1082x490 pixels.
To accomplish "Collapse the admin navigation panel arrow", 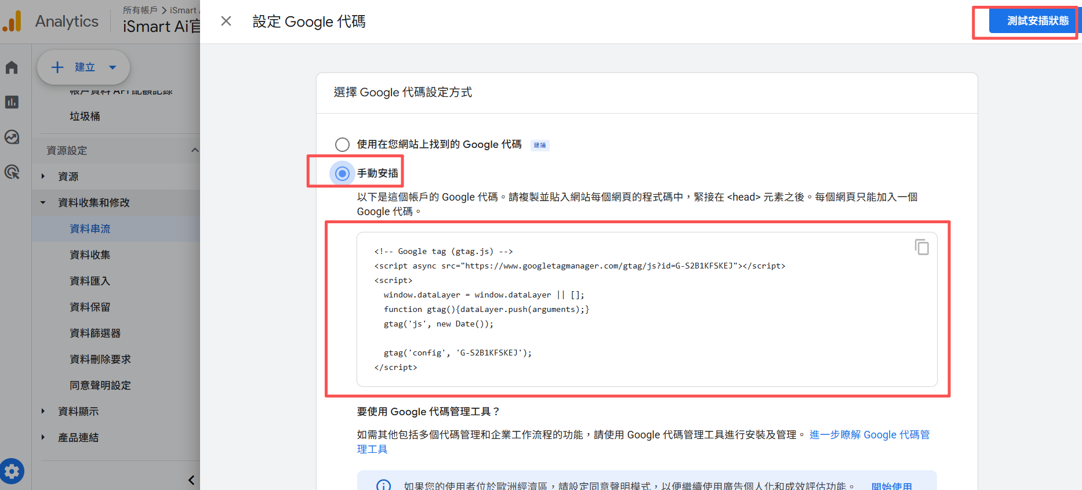I will coord(191,480).
